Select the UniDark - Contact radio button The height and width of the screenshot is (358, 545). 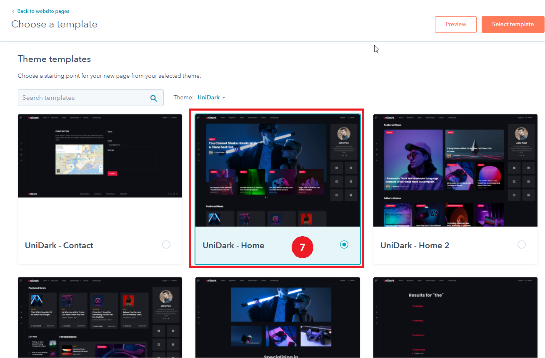166,244
